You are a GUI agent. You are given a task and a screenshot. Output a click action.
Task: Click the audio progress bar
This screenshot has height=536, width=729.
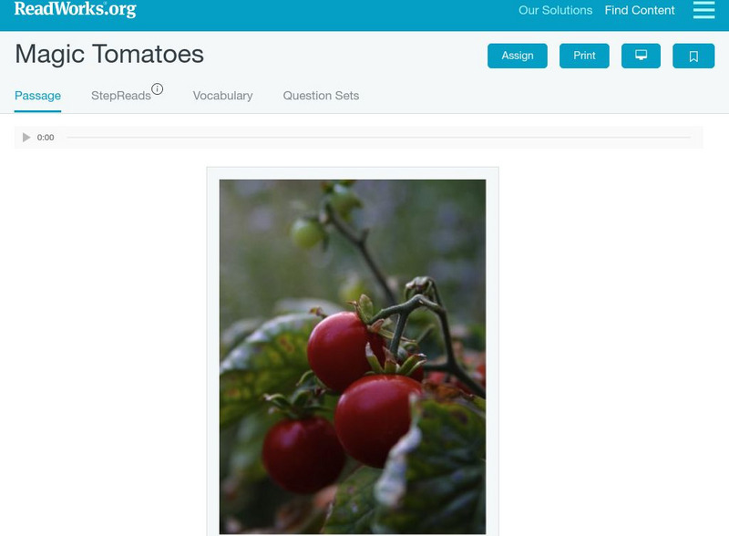coord(378,138)
